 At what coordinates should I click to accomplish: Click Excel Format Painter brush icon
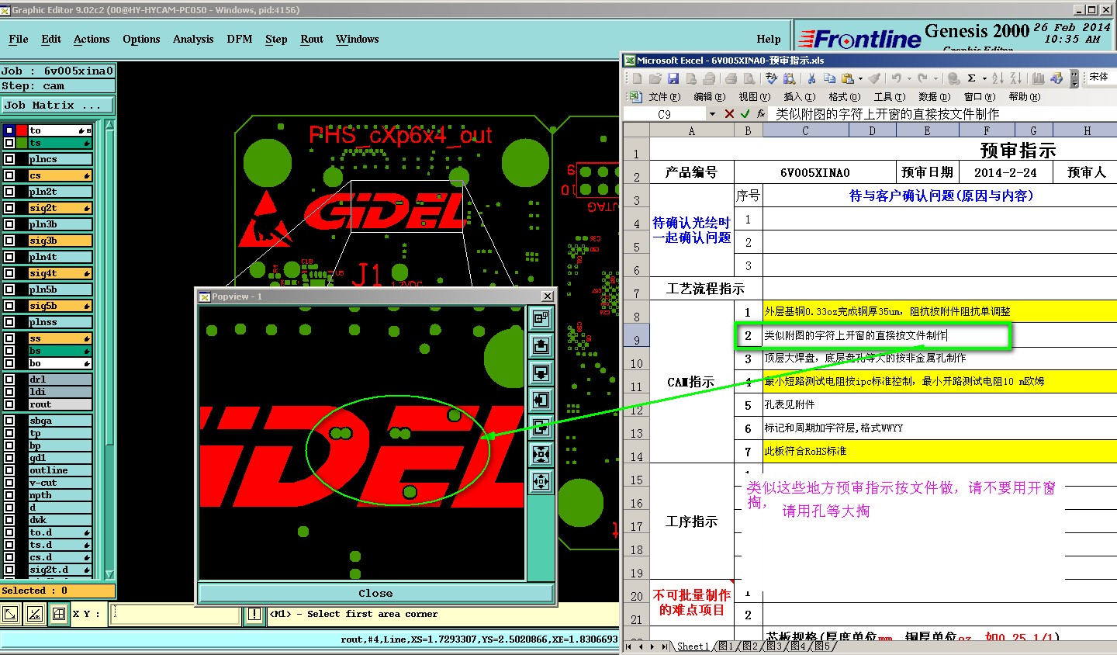point(874,78)
